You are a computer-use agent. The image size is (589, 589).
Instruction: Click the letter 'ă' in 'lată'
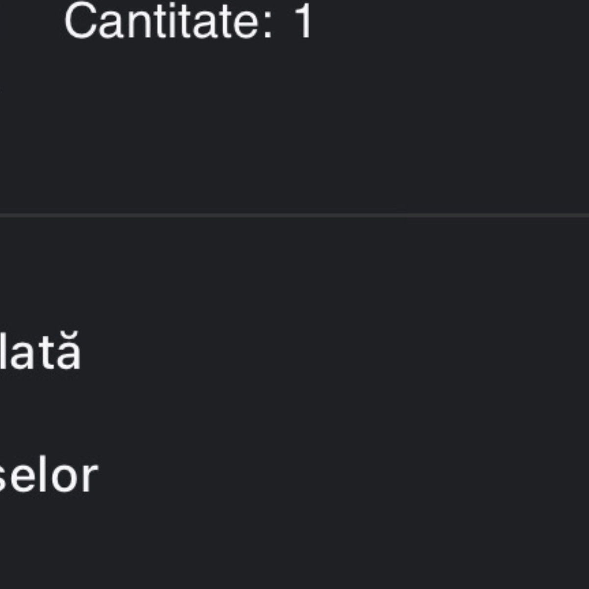click(70, 352)
